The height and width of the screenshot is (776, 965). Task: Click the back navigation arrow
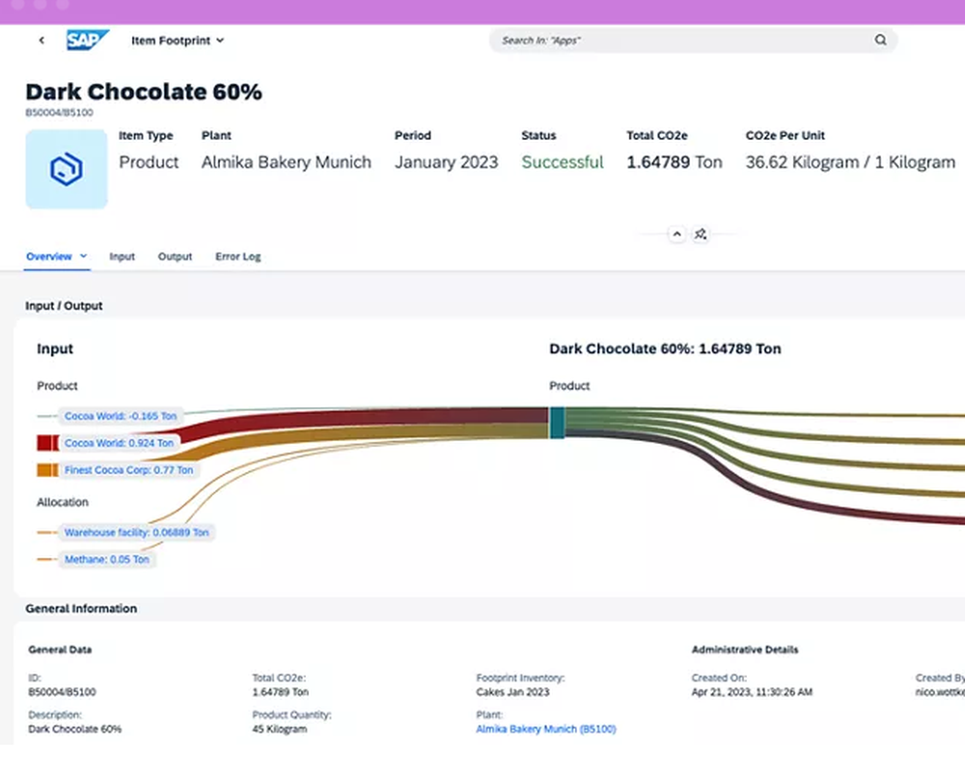click(41, 41)
